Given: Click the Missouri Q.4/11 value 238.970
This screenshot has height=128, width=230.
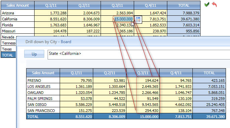Looking at the screenshot, I should coord(158,31).
